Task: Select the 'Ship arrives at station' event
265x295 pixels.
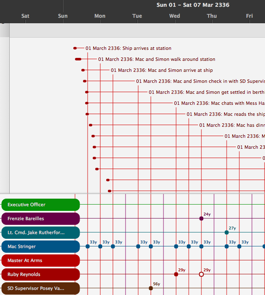Action: (128, 48)
